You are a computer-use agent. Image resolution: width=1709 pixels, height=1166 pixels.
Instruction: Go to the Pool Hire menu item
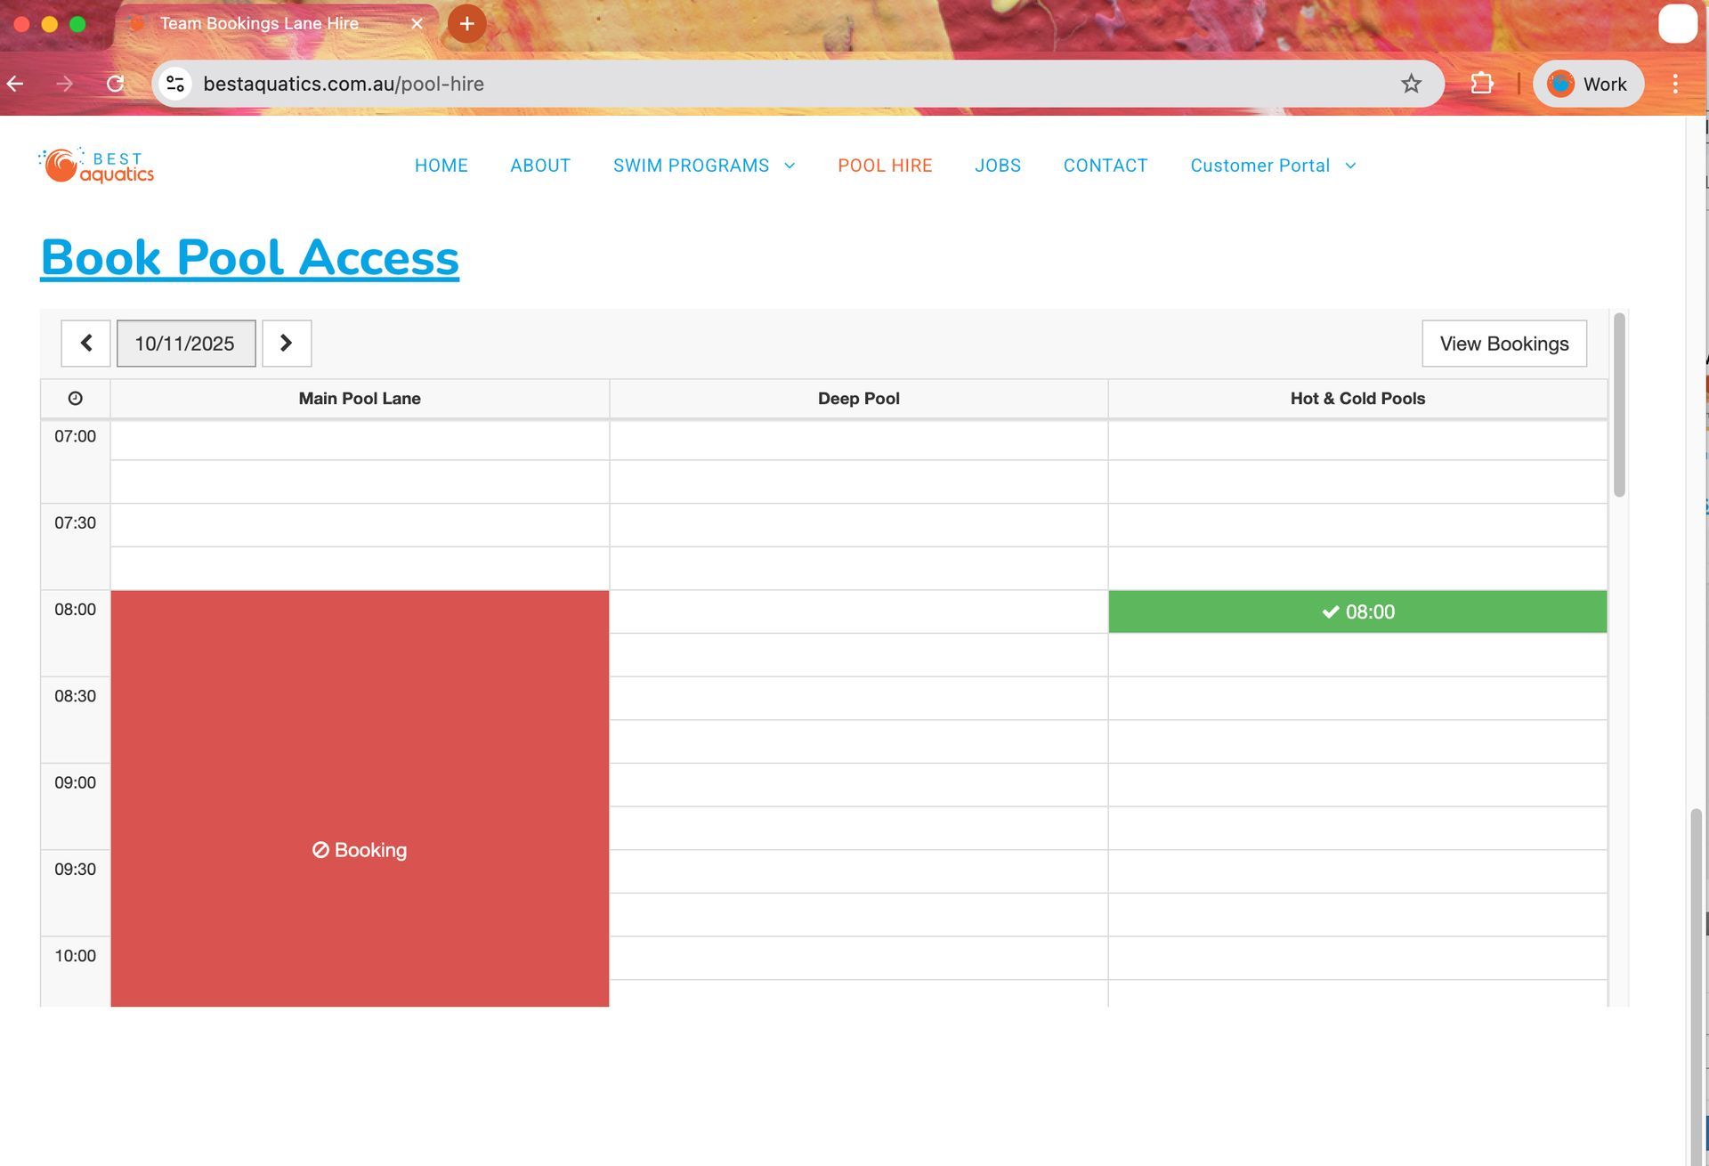(885, 166)
